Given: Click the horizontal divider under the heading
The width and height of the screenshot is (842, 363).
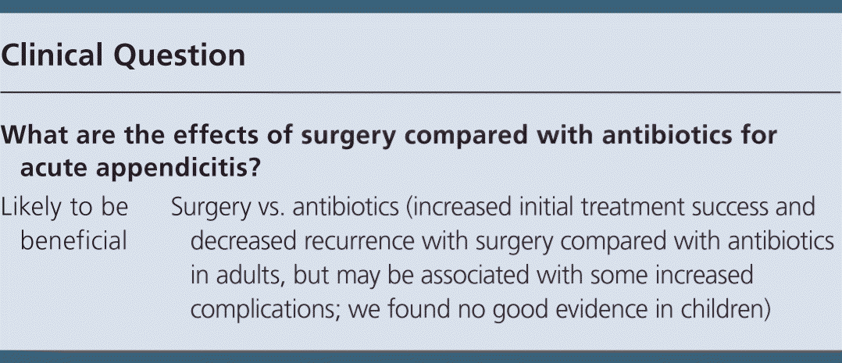Looking at the screenshot, I should [421, 92].
